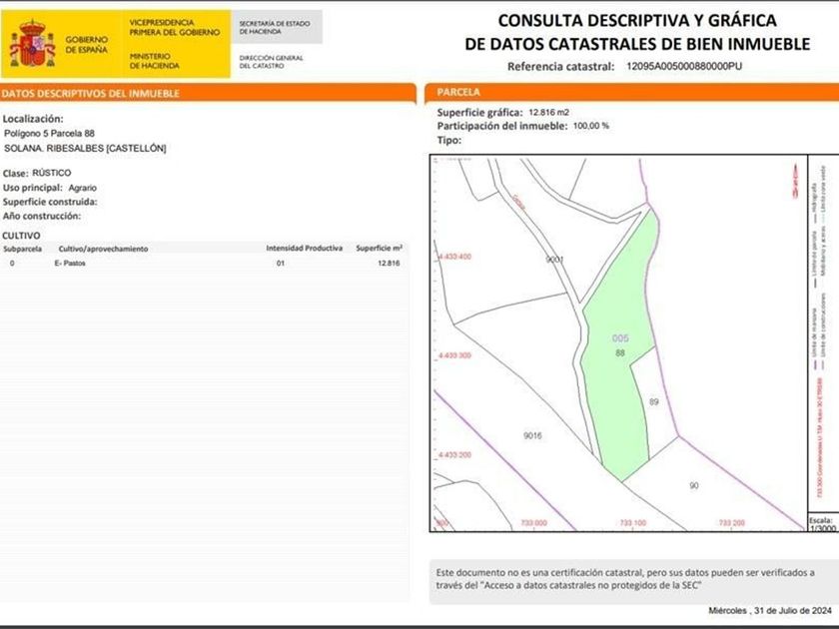Click the RÚSTICO class value
This screenshot has width=839, height=629.
pos(51,173)
